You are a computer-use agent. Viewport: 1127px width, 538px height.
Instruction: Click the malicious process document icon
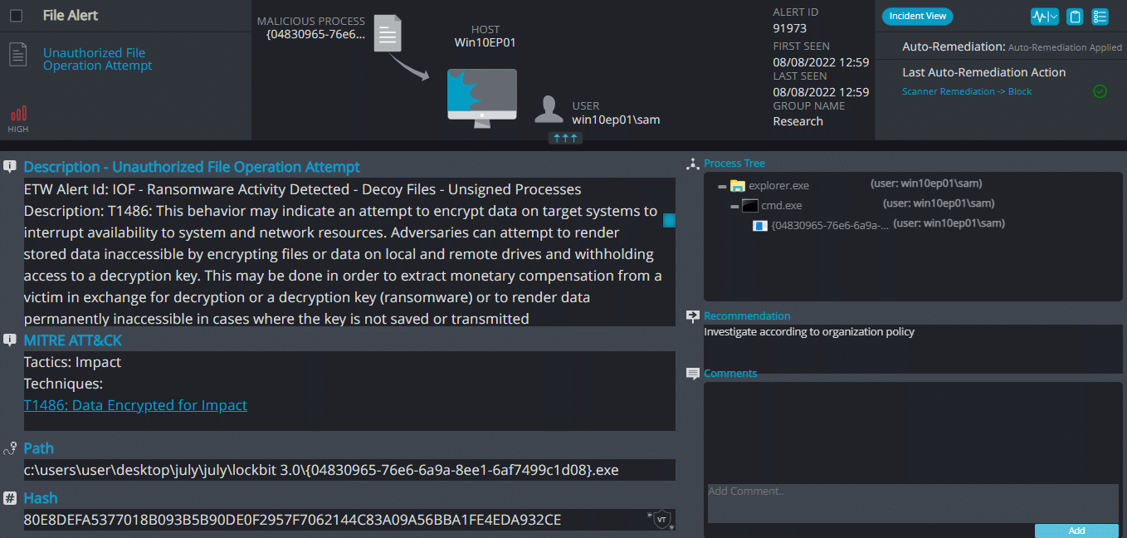[x=388, y=35]
